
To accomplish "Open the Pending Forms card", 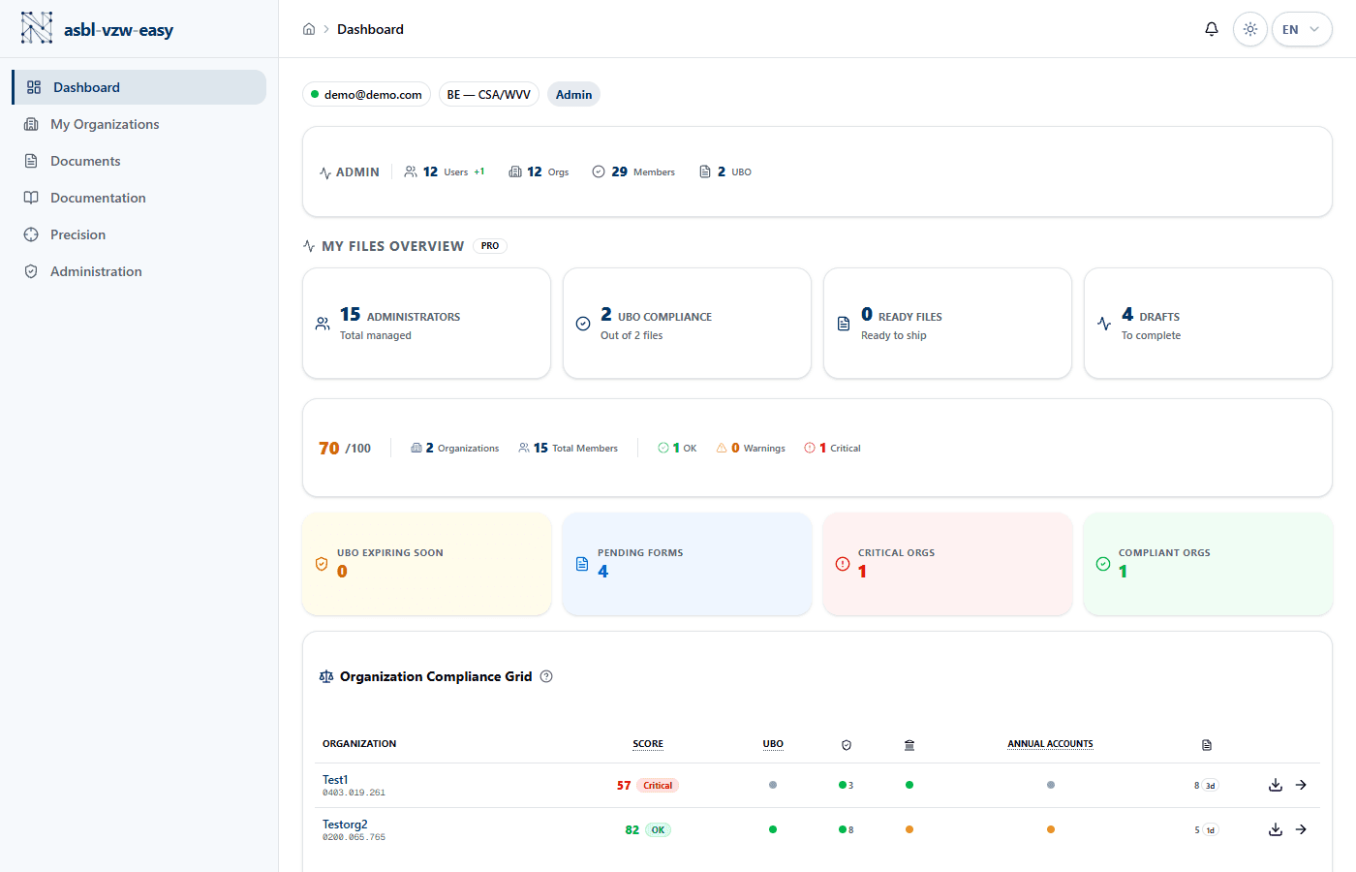I will 687,564.
